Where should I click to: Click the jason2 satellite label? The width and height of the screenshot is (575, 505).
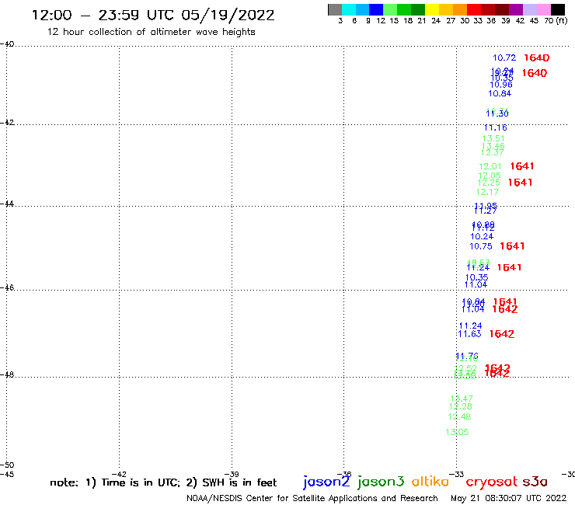pos(326,482)
